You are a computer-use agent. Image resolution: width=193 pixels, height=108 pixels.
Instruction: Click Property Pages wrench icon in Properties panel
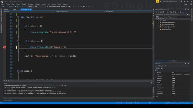pyautogui.click(x=162, y=68)
